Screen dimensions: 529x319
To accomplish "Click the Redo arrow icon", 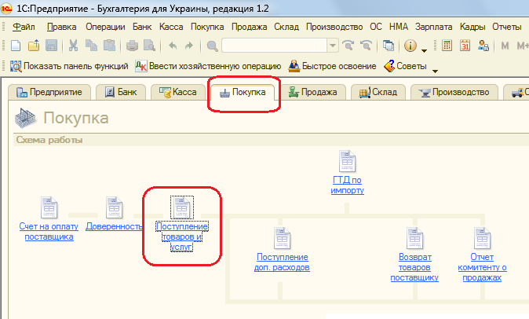I will [189, 46].
